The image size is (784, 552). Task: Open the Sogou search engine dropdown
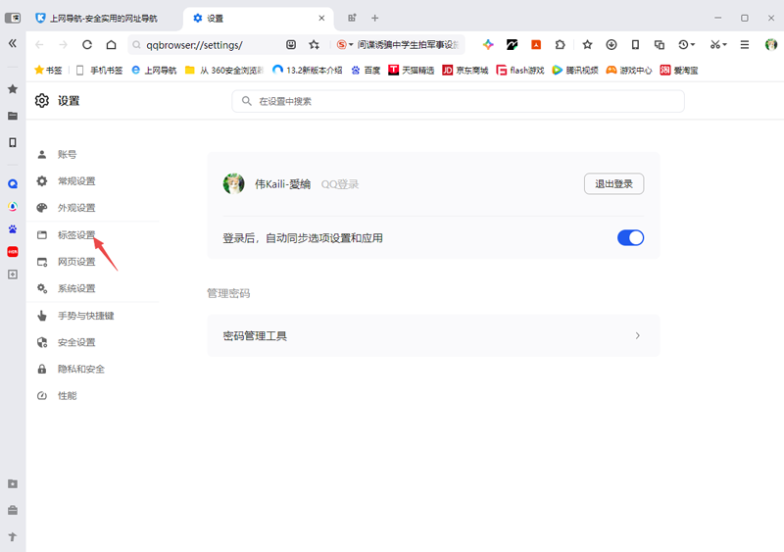345,45
